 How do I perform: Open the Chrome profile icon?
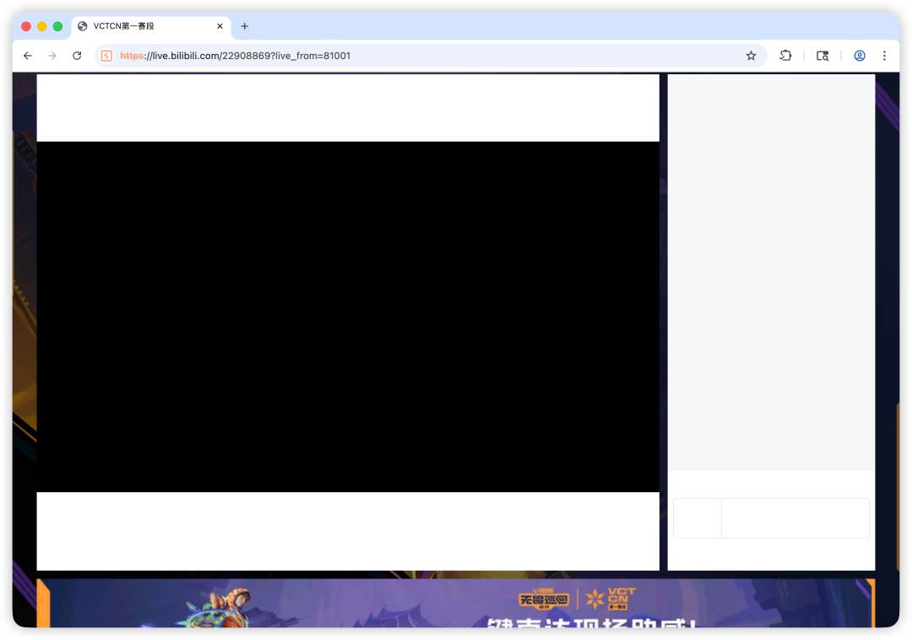(860, 56)
